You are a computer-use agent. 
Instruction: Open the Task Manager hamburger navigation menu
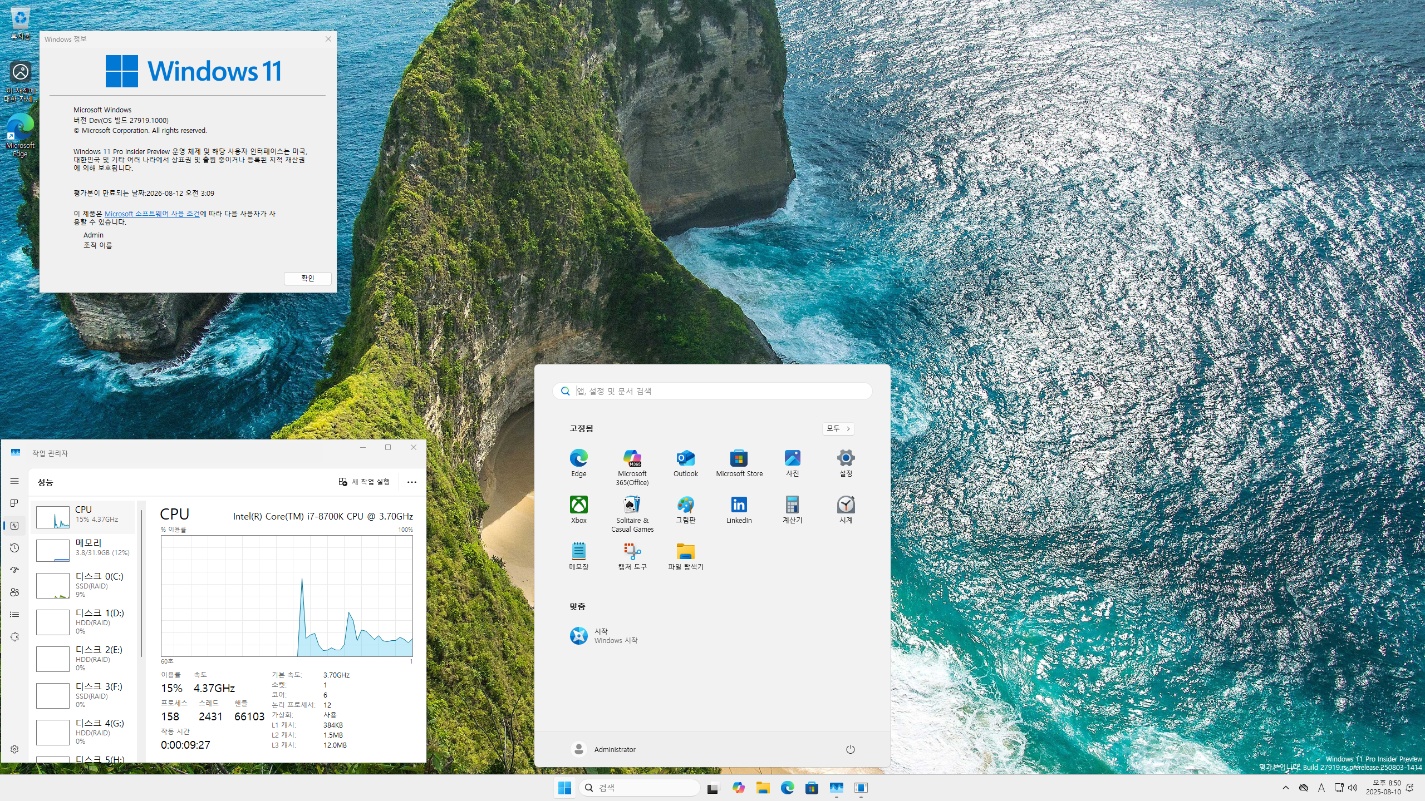pos(14,481)
